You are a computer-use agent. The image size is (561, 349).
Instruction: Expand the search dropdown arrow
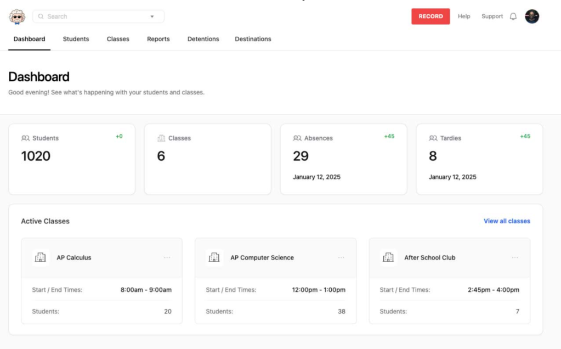click(152, 16)
